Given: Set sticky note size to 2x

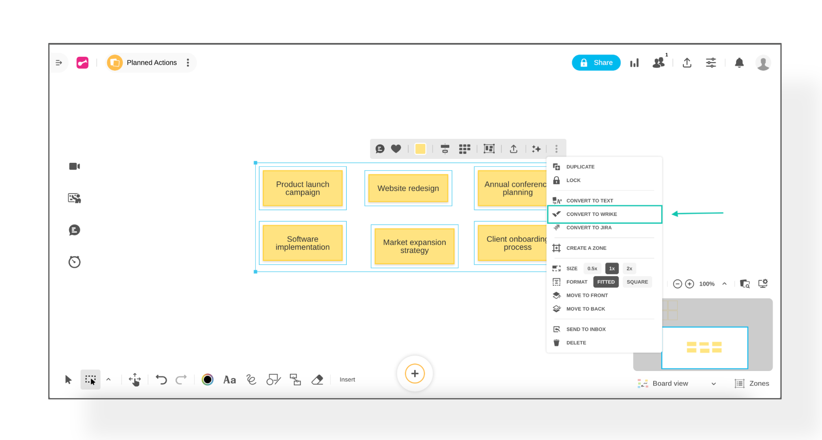Looking at the screenshot, I should 629,268.
